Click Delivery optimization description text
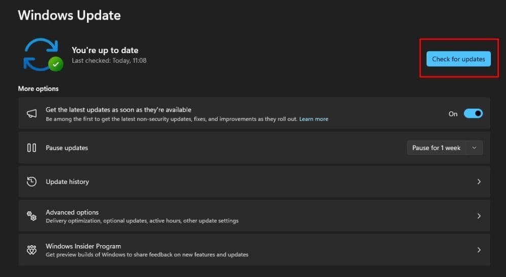The height and width of the screenshot is (277, 506). pos(142,221)
